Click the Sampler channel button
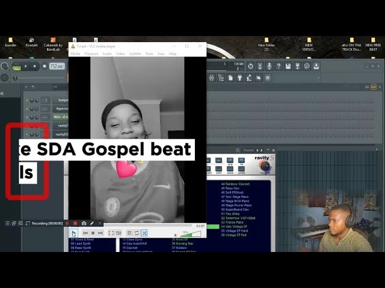Viewport: 385px width, 288px height. pos(60,100)
